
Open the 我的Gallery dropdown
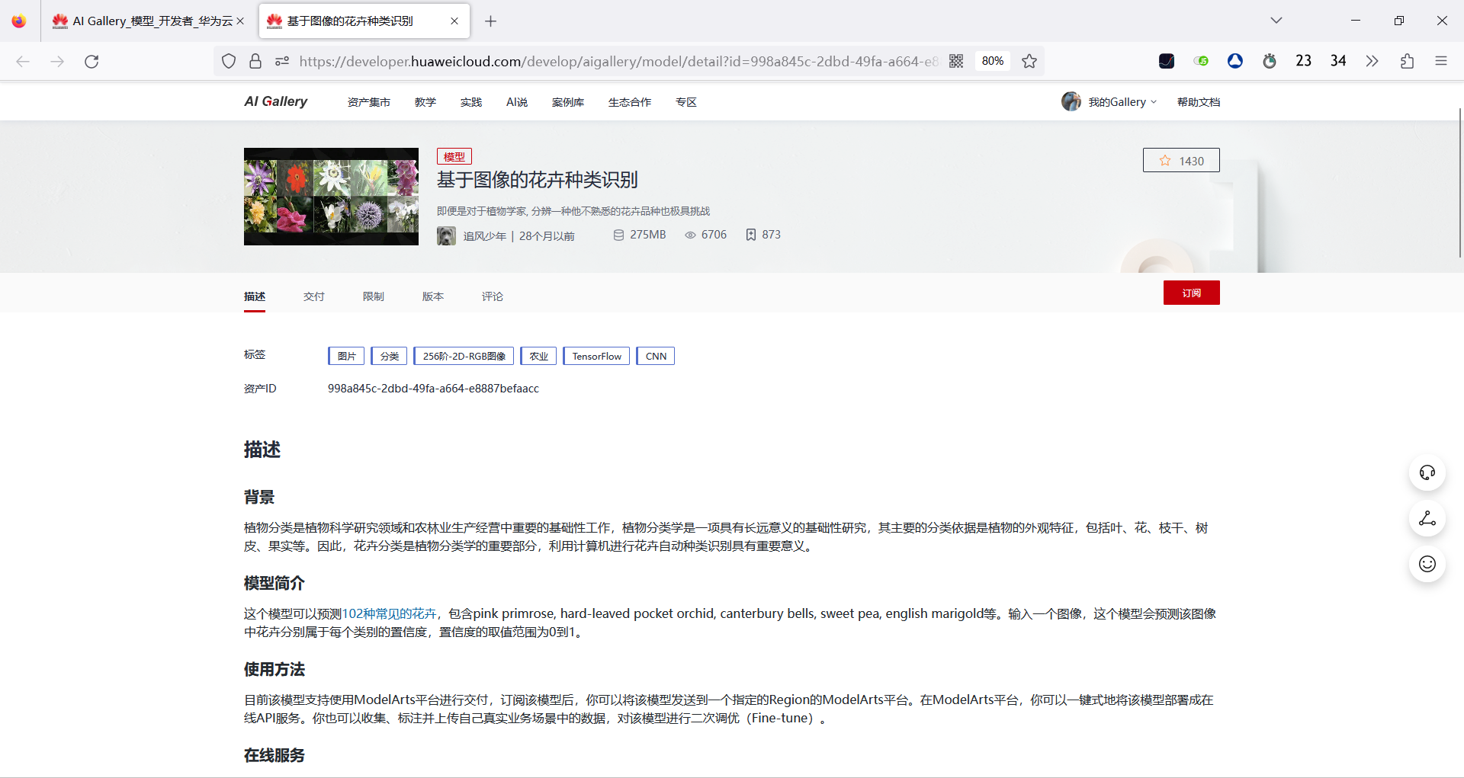[x=1116, y=101]
